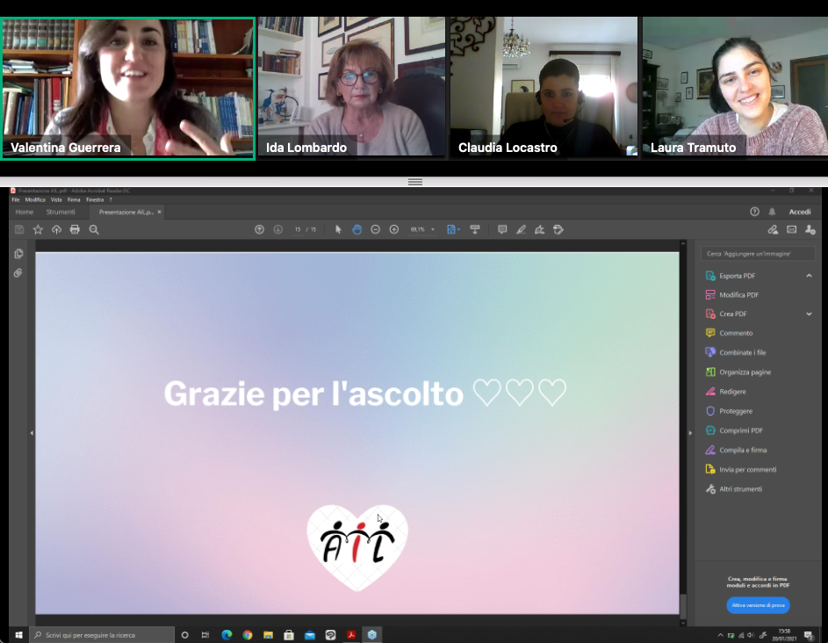Show hidden system tray icons
The image size is (828, 643).
(720, 634)
